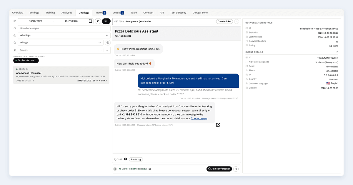The image size is (353, 185).
Task: Switch to the Overview tab
Action: pyautogui.click(x=18, y=13)
